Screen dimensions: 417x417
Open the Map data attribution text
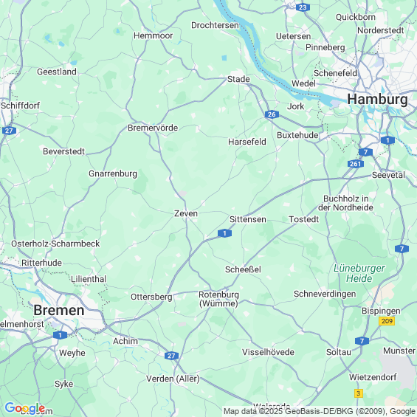tap(320, 411)
